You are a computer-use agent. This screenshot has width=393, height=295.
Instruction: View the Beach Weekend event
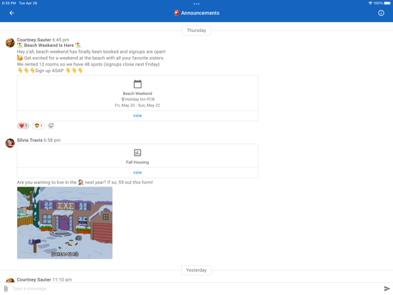click(x=137, y=116)
